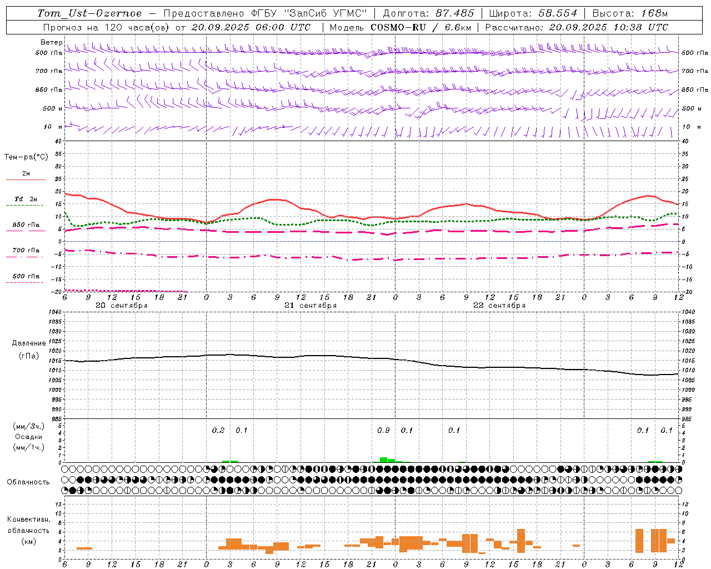Click the (гПа) unit under Давление
711x569 pixels.
[29, 356]
